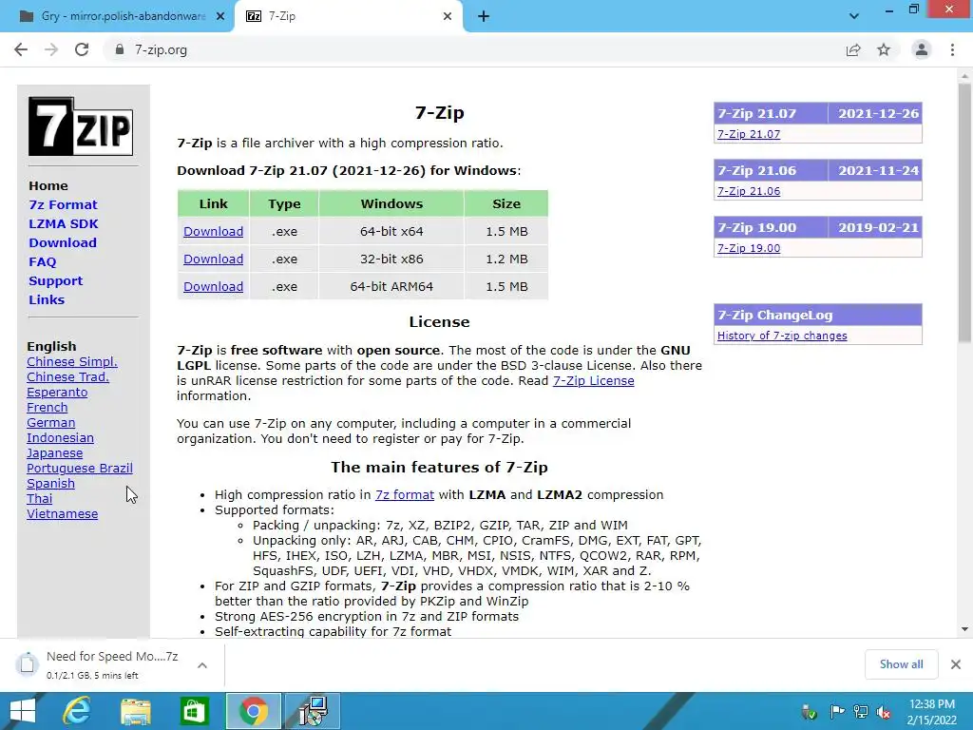Switch language to Vietnamese
Image resolution: width=973 pixels, height=730 pixels.
click(62, 514)
